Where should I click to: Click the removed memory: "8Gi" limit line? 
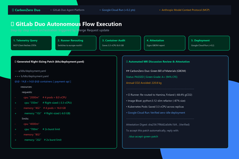(28, 134)
